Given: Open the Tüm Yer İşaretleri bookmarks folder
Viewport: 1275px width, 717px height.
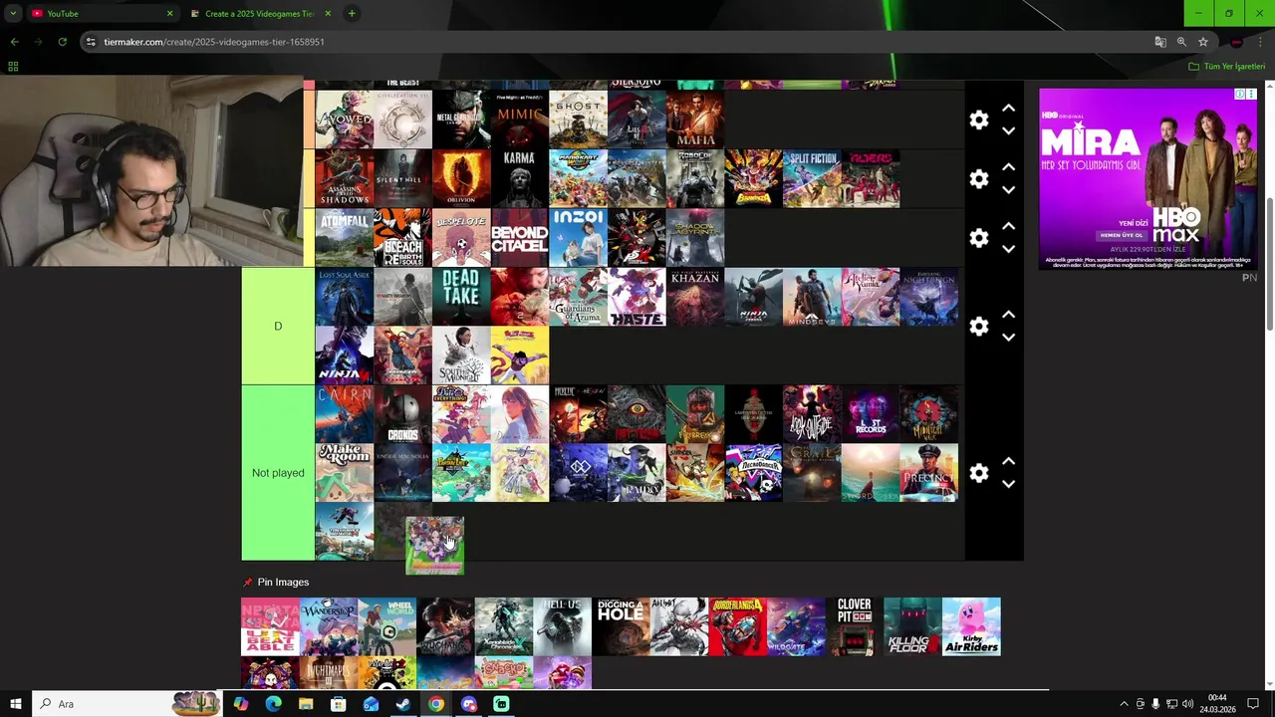Looking at the screenshot, I should point(1227,67).
